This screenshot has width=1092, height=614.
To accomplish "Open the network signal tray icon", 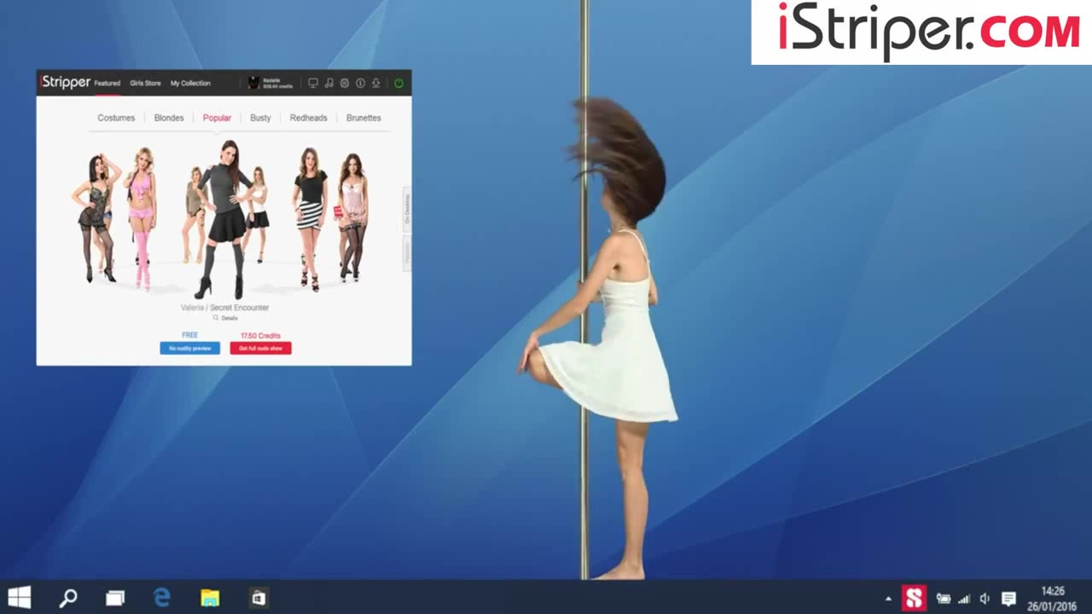I will [x=964, y=599].
